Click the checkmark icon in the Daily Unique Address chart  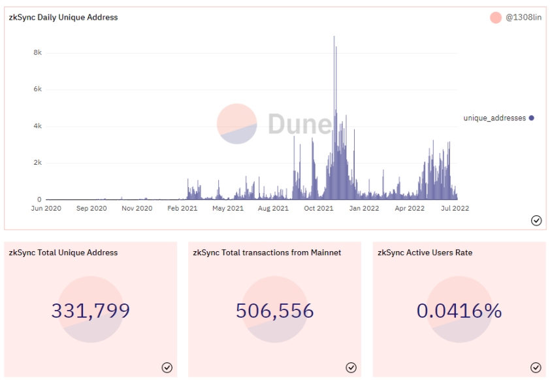pos(536,221)
